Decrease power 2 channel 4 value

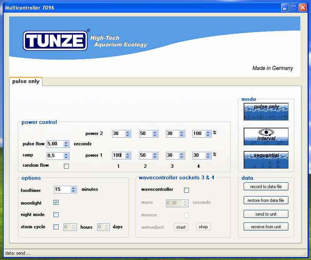208,135
